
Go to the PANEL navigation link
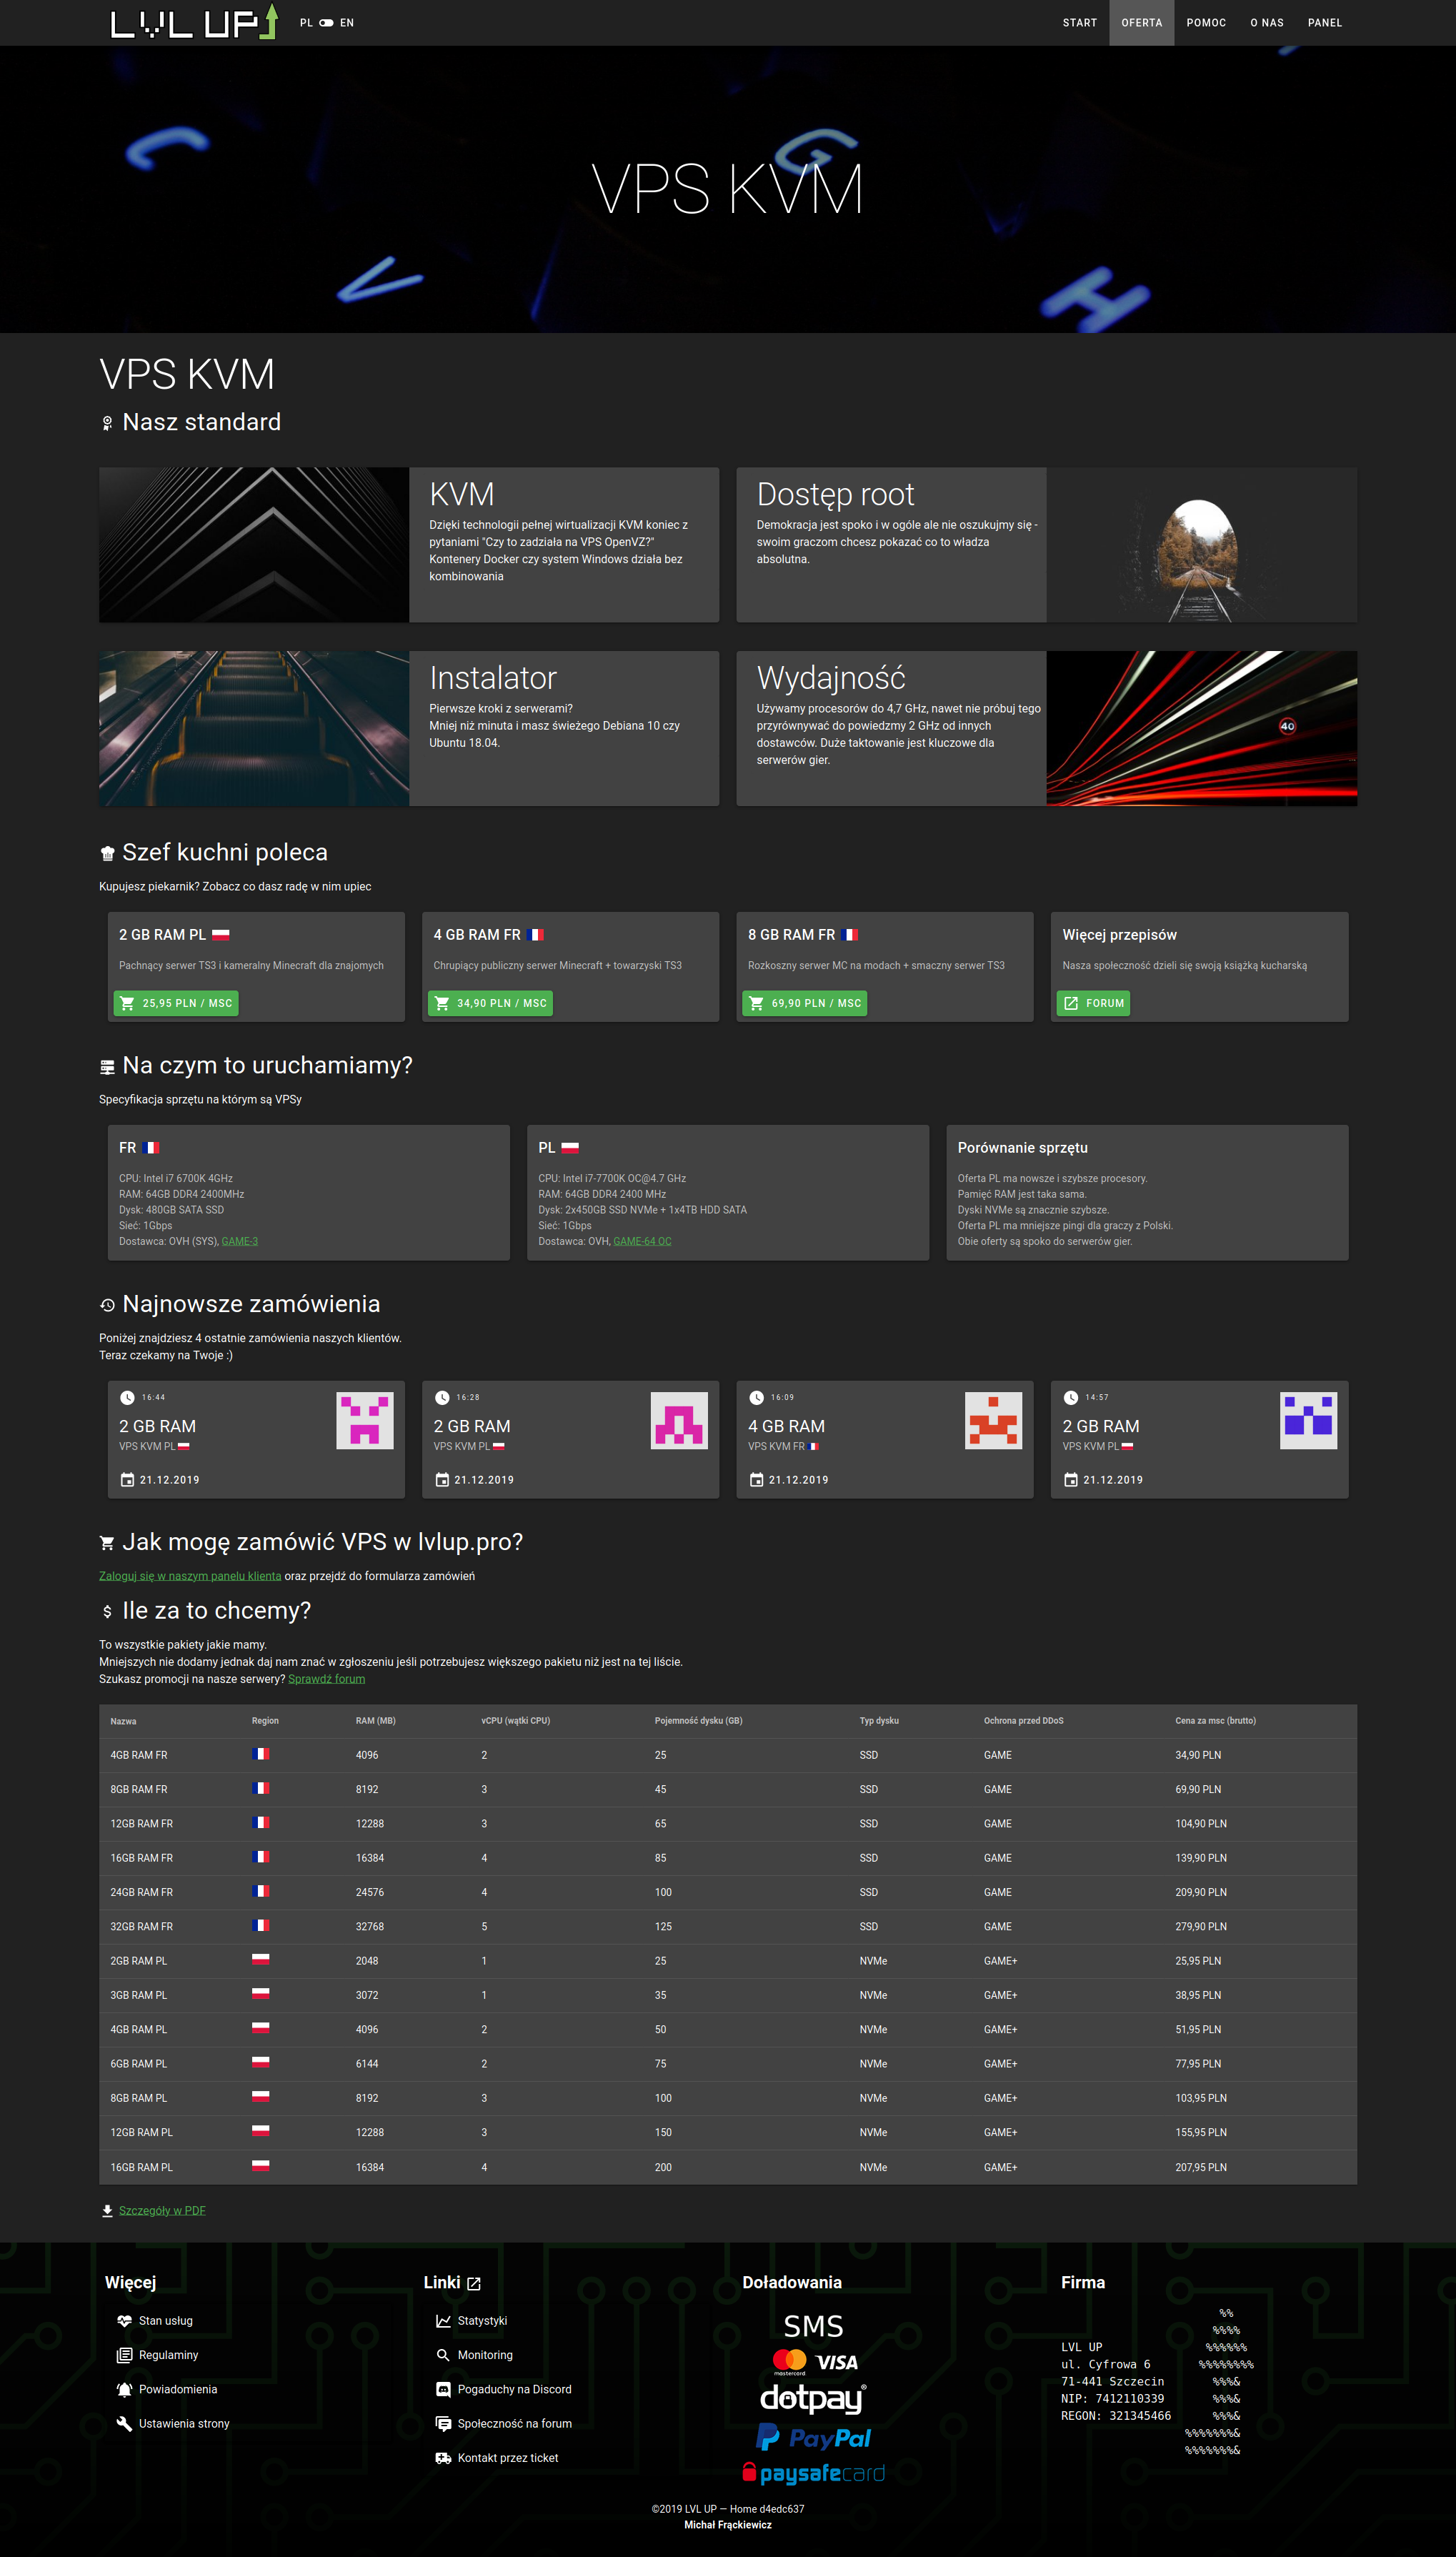coord(1324,23)
